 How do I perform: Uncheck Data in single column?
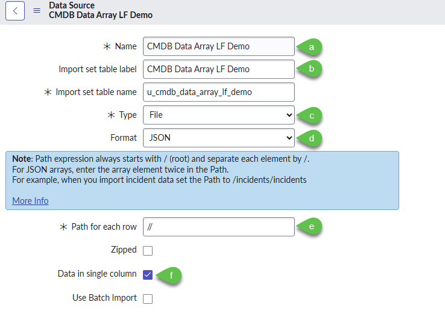148,274
